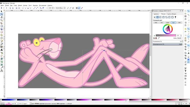Click inside the color wheel triangle
The image size is (190, 107).
click(x=168, y=29)
